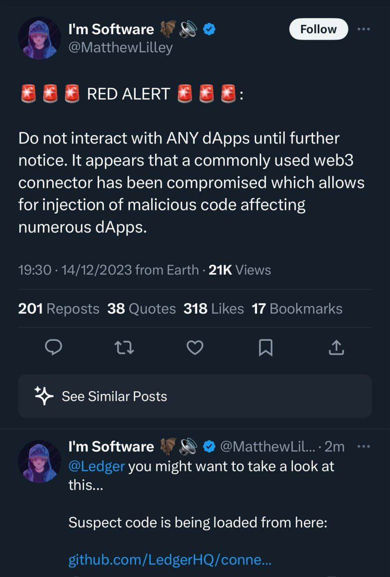Screen dimensions: 390x577
Task: Open See Similar Posts
Action: tap(114, 396)
